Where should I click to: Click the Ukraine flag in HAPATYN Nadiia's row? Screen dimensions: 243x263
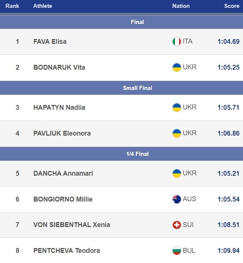(x=176, y=108)
